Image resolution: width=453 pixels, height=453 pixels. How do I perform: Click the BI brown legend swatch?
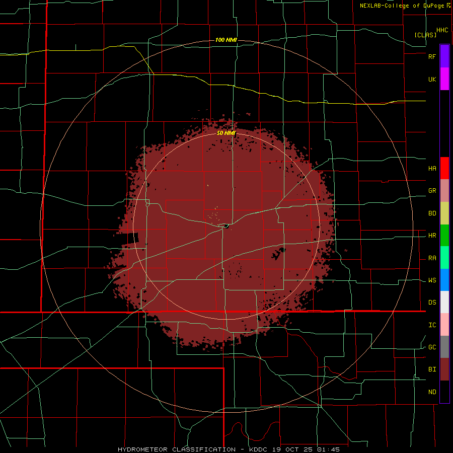[x=444, y=369]
